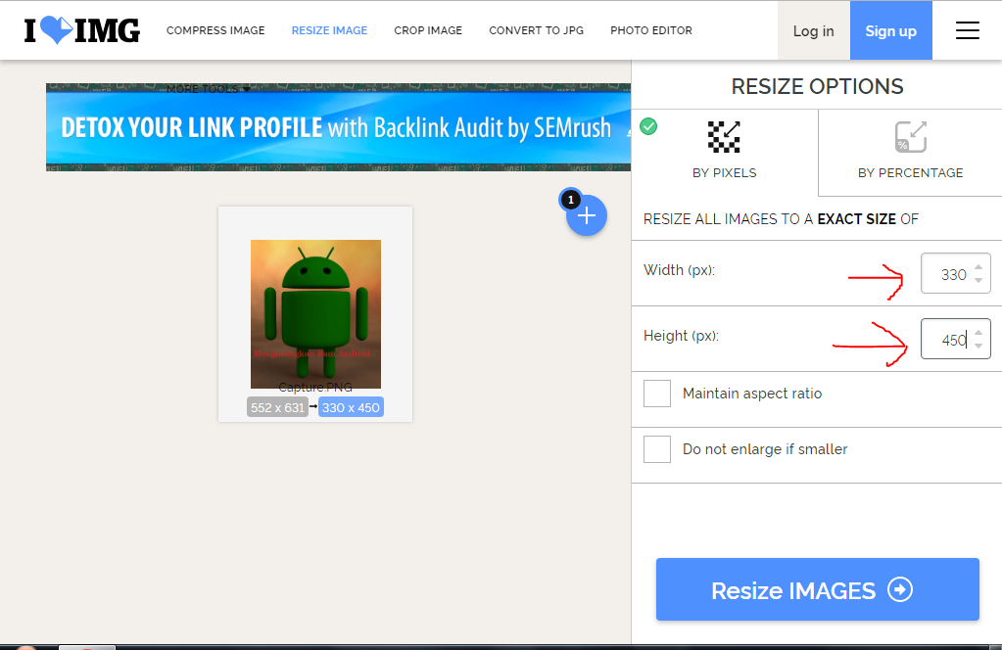1002x650 pixels.
Task: Enable Maintain aspect ratio checkbox
Action: (657, 394)
